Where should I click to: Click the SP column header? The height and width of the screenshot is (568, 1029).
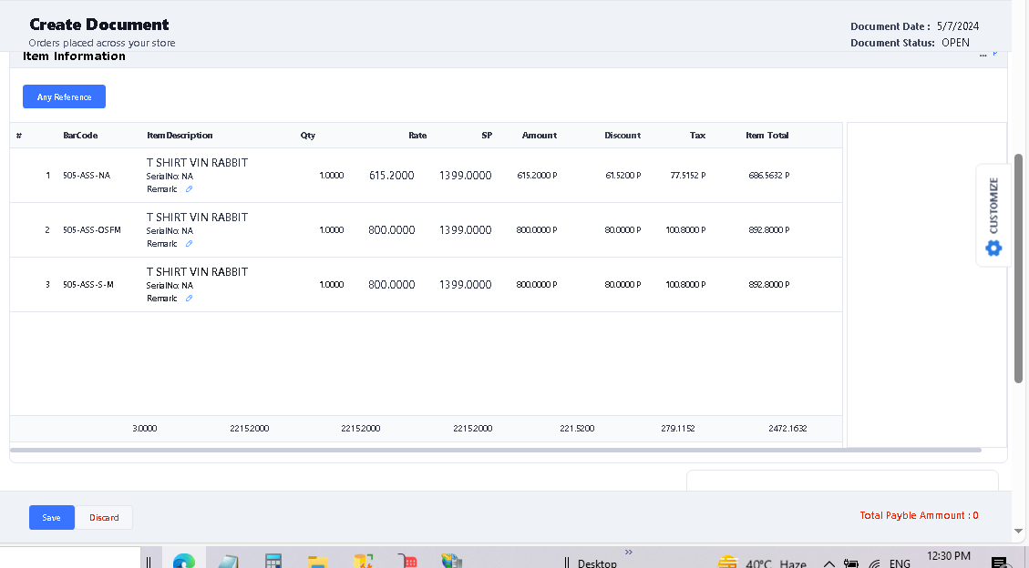coord(487,136)
